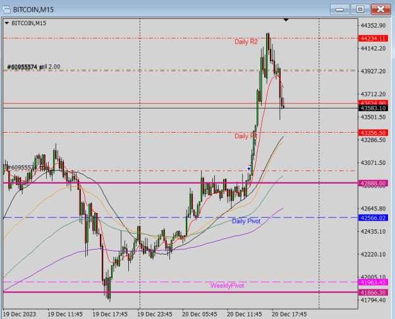Click the 44234.11 red price tag
The image size is (395, 319).
click(x=373, y=39)
